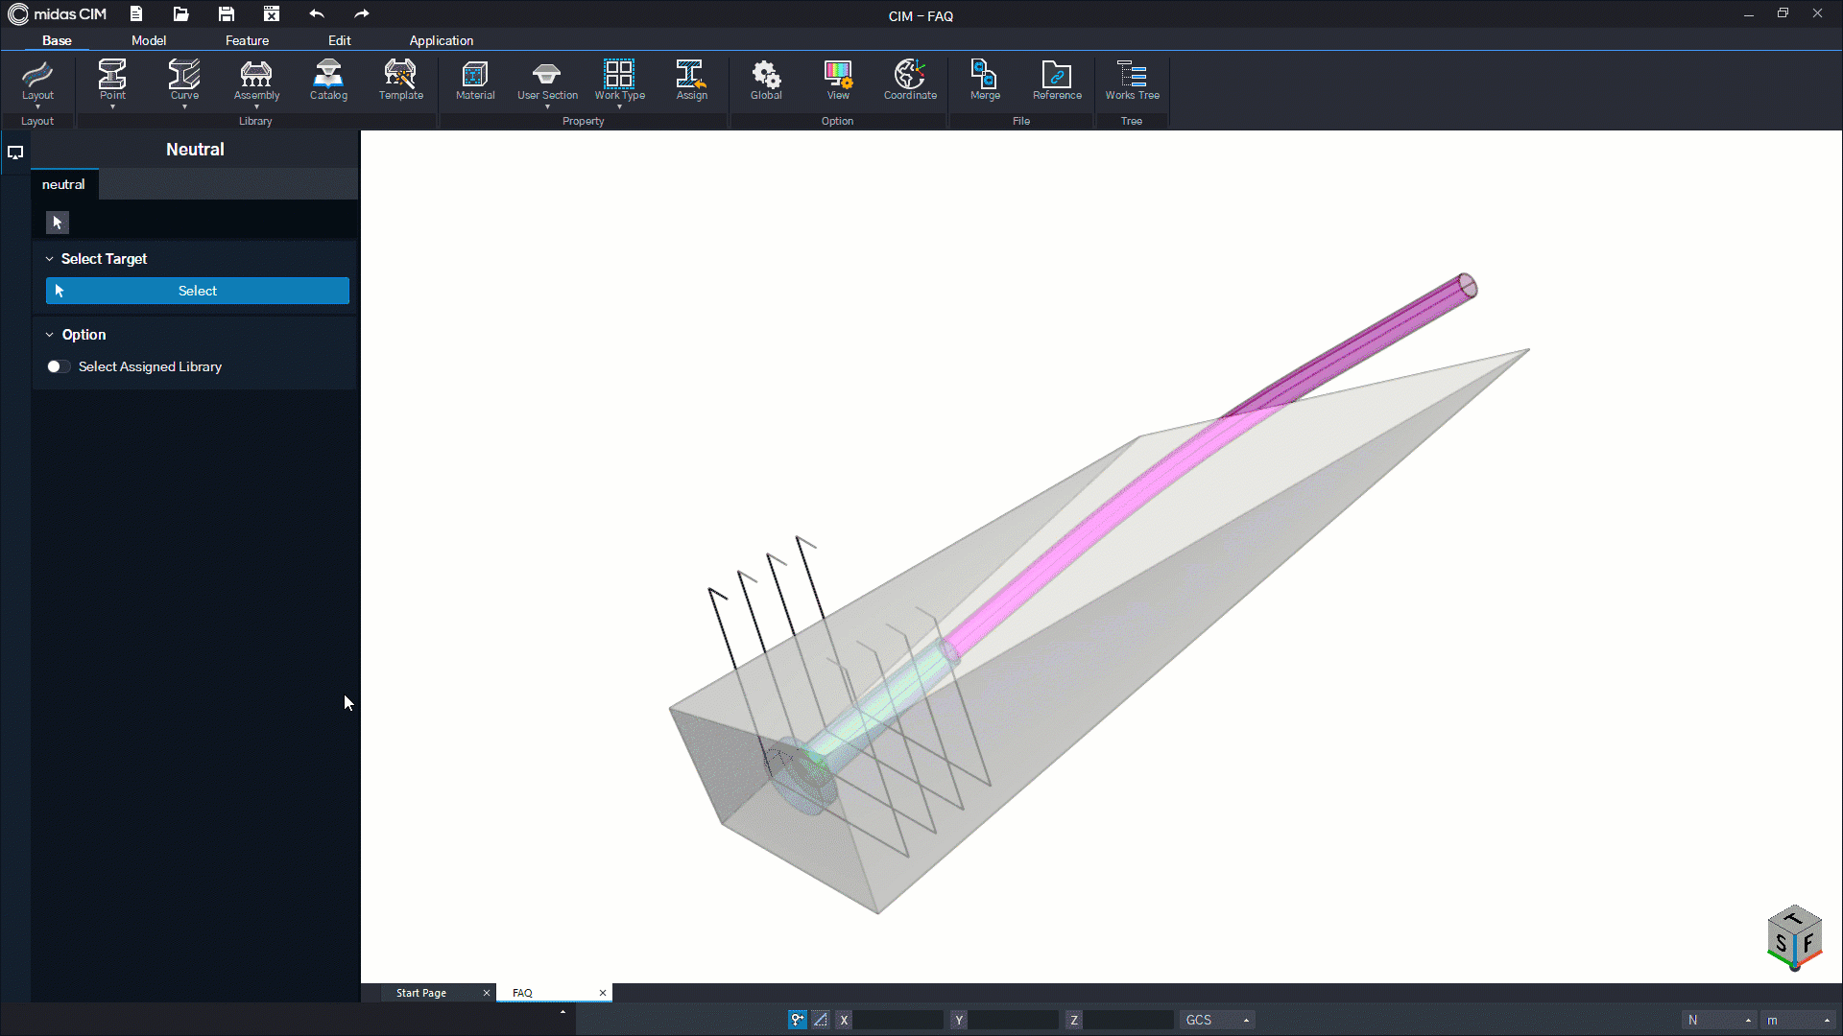
Task: Open the Catalog library
Action: (328, 80)
